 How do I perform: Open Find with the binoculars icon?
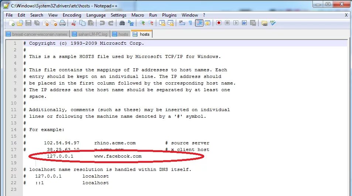pyautogui.click(x=122, y=23)
